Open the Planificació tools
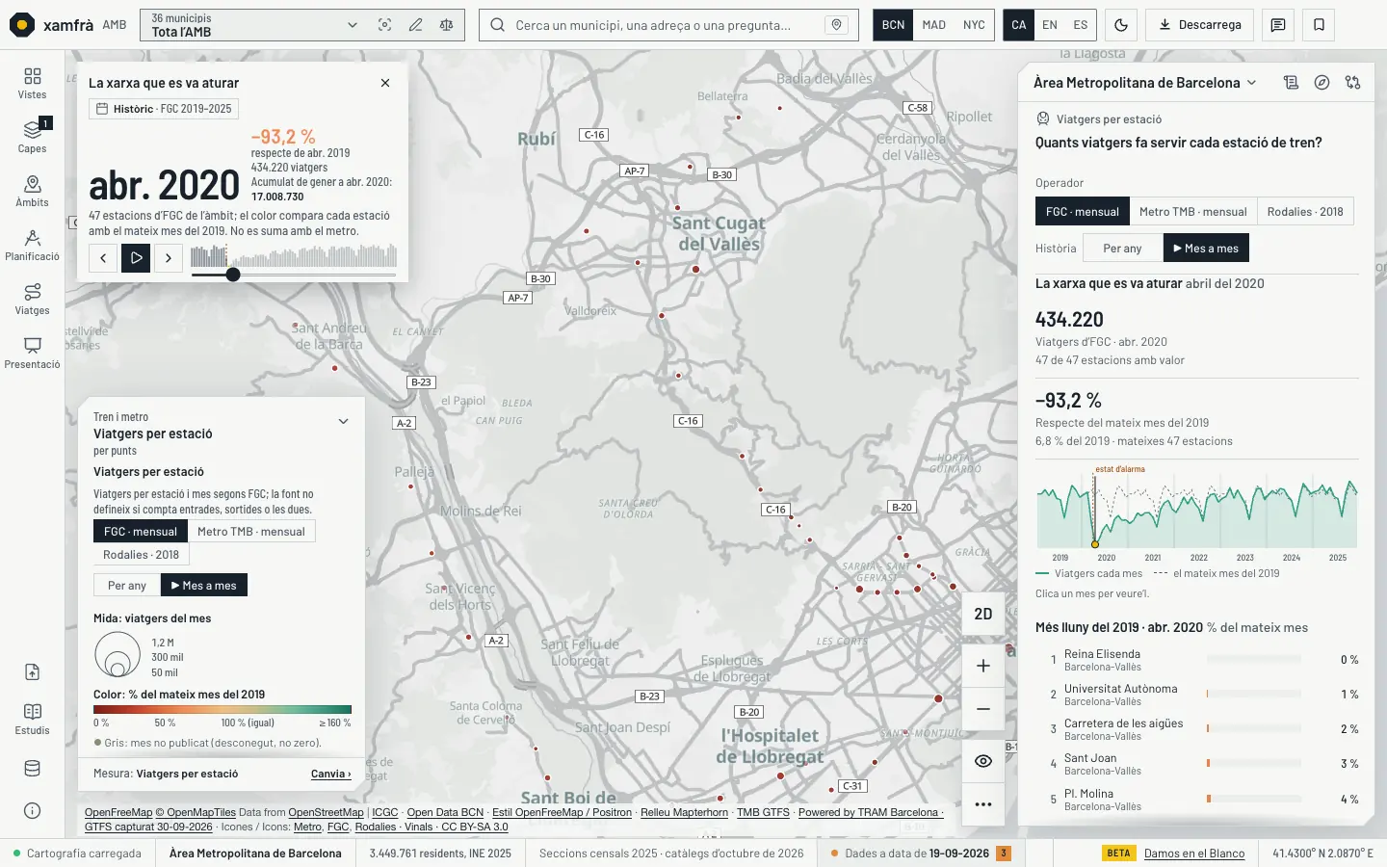 click(x=32, y=245)
